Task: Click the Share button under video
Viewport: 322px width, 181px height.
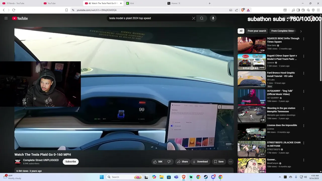Action: click(182, 162)
